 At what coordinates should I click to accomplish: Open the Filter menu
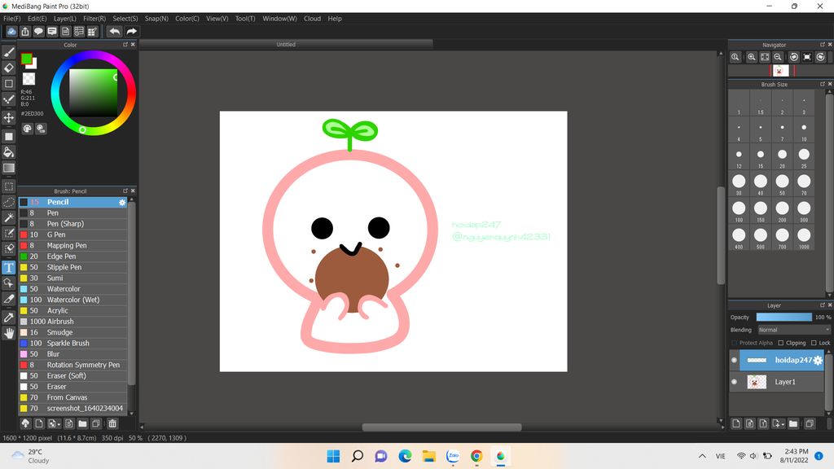point(94,19)
